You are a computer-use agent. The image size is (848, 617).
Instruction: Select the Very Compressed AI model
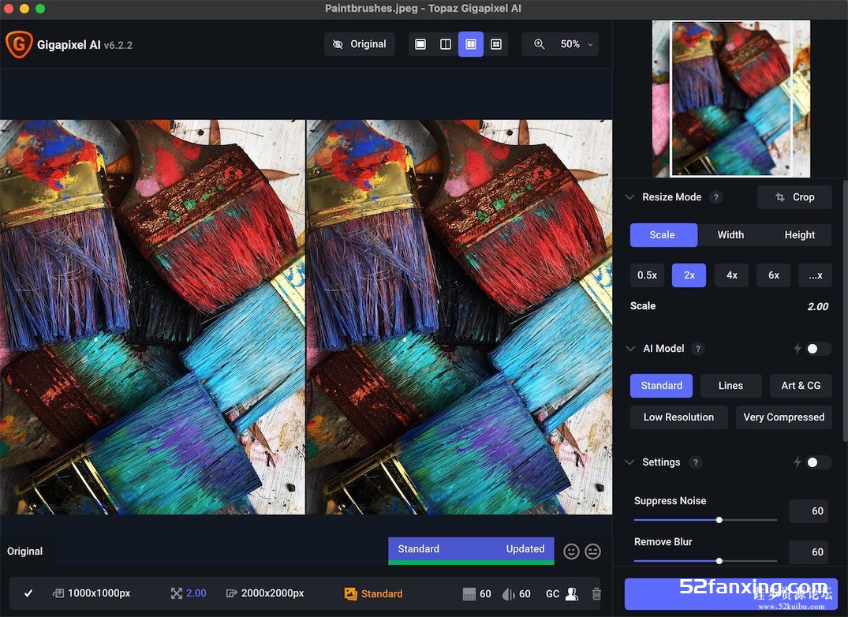pos(783,417)
